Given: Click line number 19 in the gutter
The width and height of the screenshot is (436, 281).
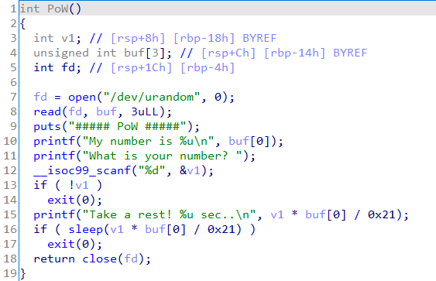Looking at the screenshot, I should pos(10,273).
